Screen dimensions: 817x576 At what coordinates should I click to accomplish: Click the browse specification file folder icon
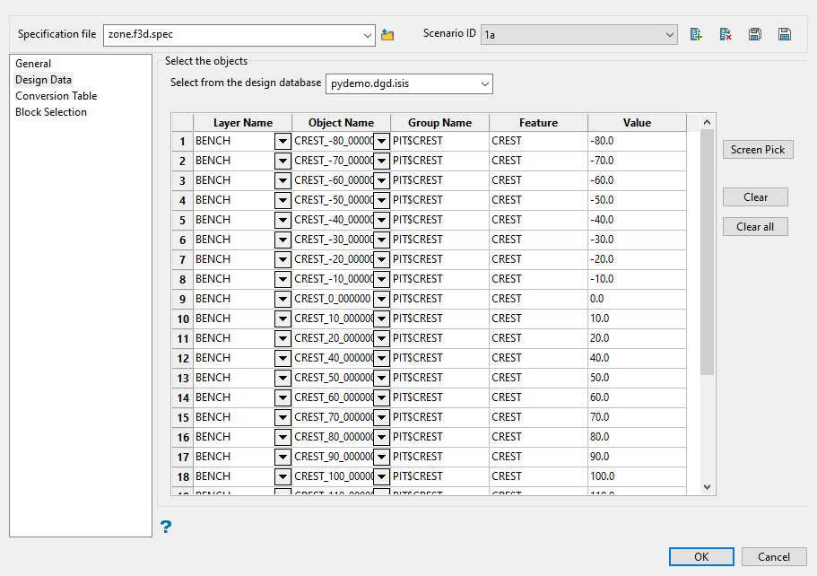pos(387,35)
